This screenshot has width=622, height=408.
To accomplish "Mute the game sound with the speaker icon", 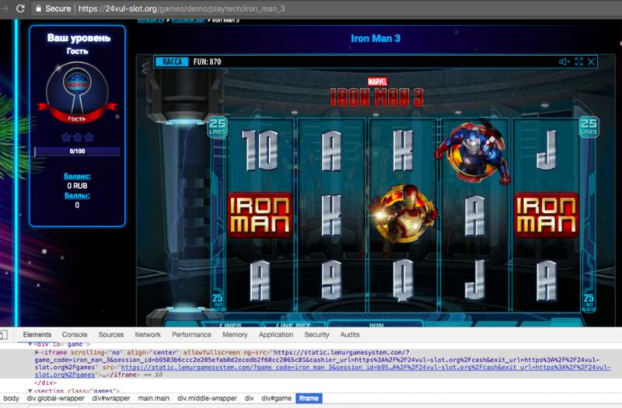I will pos(564,61).
